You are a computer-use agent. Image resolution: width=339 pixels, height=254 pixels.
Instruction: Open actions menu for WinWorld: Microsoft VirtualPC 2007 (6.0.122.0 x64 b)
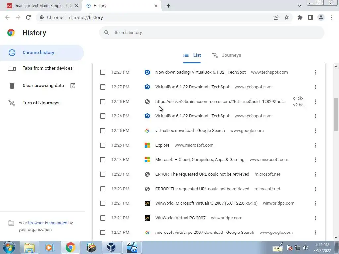[x=315, y=203]
